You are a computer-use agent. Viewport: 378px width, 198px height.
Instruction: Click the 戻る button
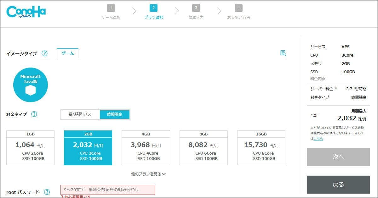click(338, 184)
